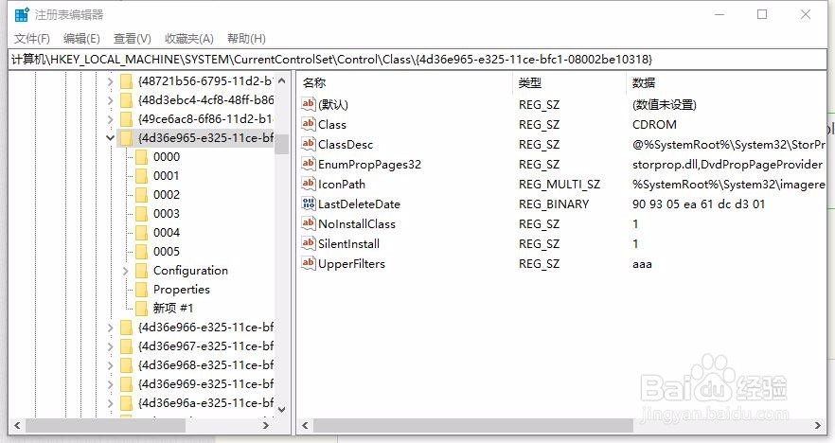The height and width of the screenshot is (443, 835).
Task: Click folder icon of 0004 subkey
Action: (142, 232)
